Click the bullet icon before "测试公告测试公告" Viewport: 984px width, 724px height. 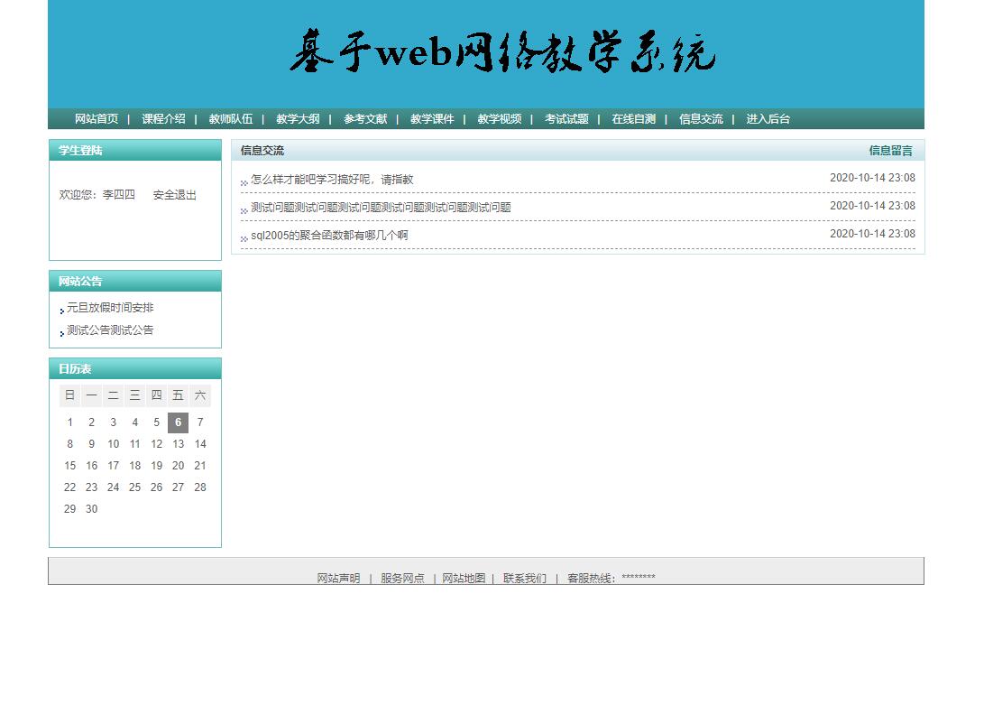point(60,332)
